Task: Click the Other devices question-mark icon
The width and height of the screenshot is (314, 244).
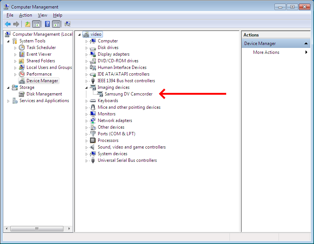Action: [x=93, y=127]
